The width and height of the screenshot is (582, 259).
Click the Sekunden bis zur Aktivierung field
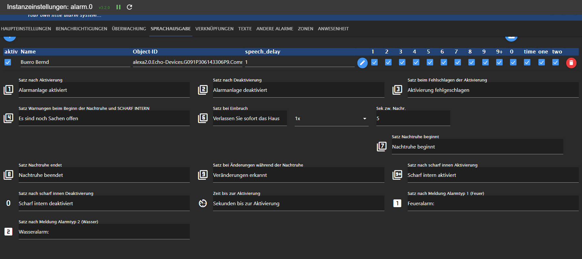pos(299,203)
